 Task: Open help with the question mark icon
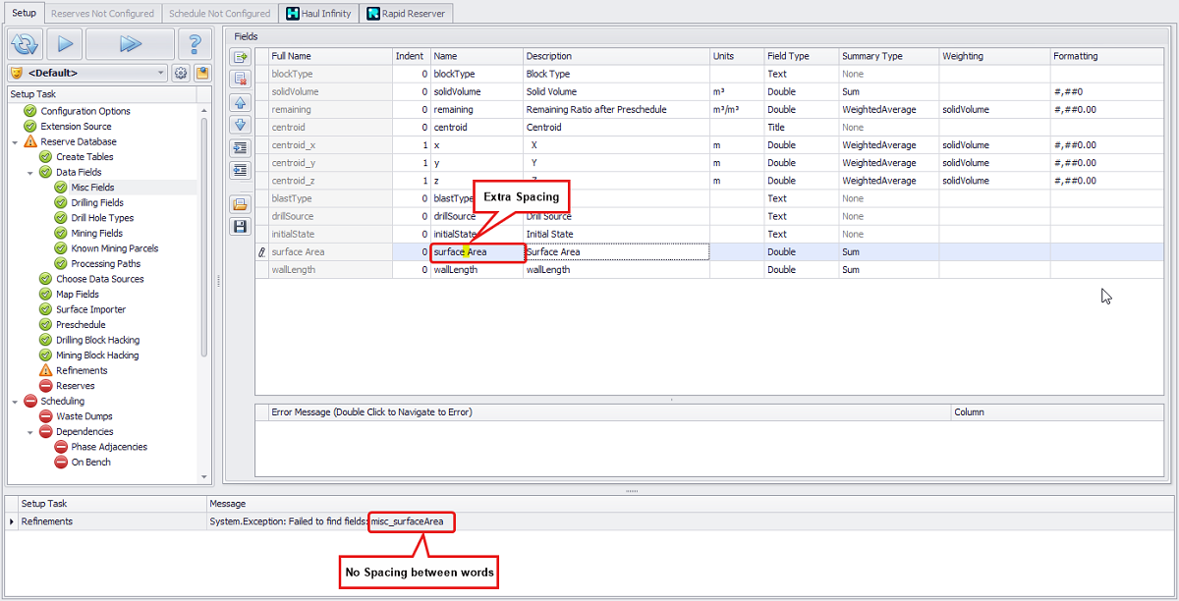click(x=195, y=44)
